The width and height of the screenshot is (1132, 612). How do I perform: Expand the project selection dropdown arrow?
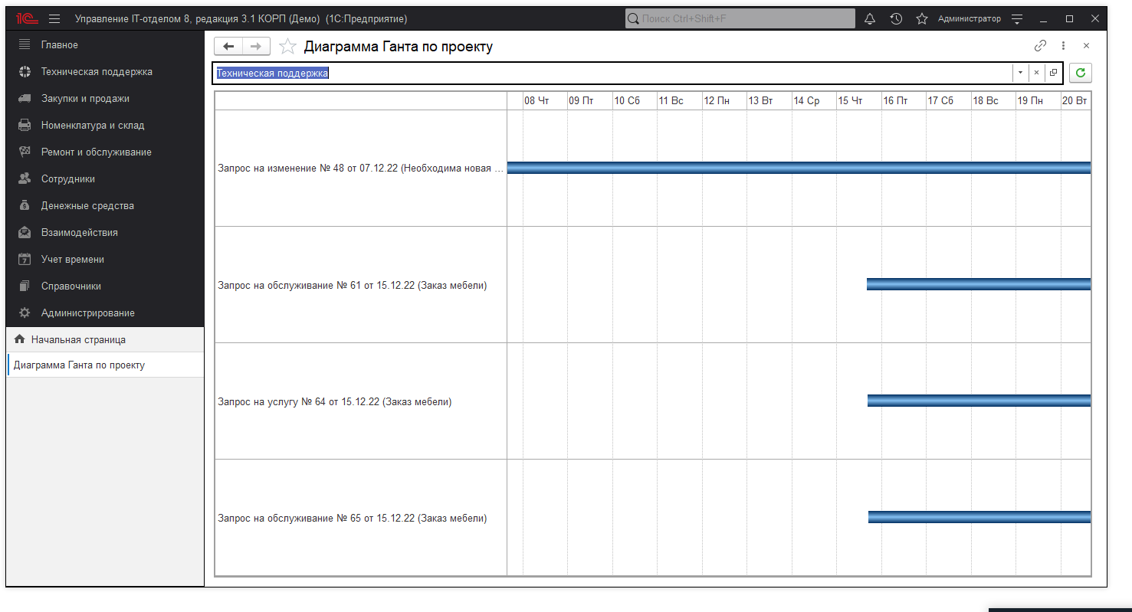click(1020, 73)
